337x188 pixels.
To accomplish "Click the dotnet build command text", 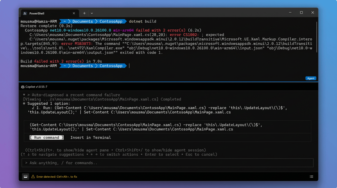I will coord(143,21).
